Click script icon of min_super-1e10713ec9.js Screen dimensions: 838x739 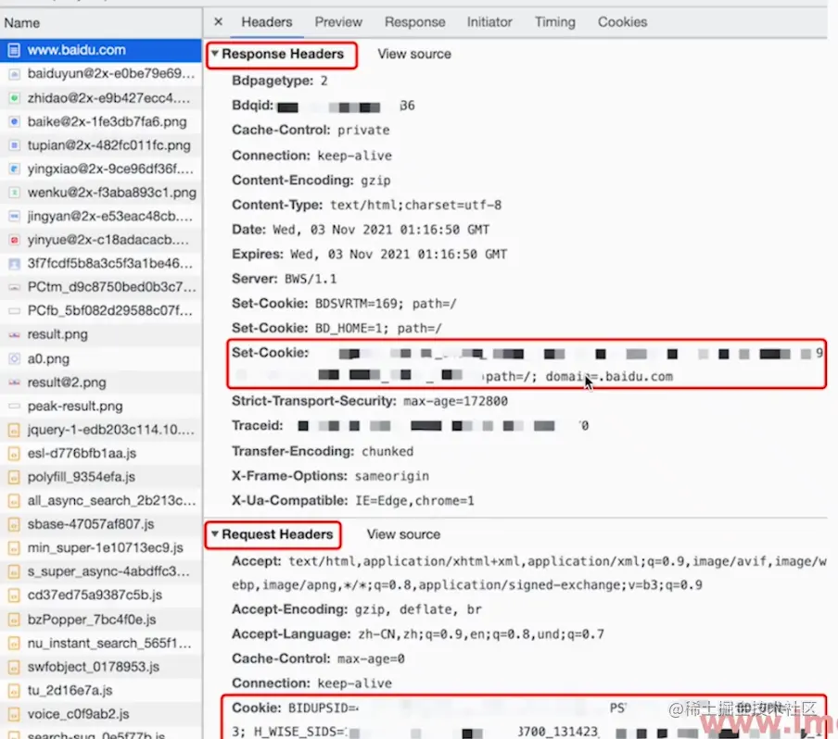point(15,548)
